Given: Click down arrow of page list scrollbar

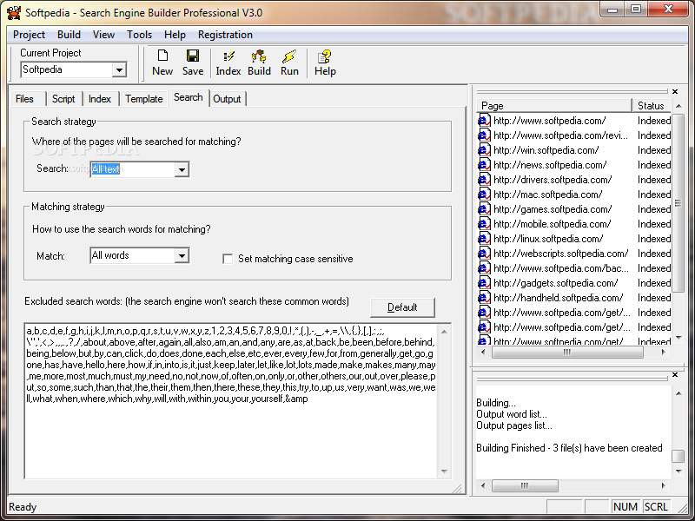Looking at the screenshot, I should pyautogui.click(x=678, y=338).
